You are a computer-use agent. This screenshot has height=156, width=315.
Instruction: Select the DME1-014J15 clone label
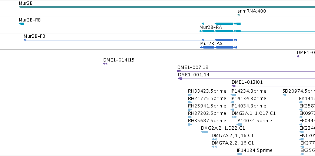point(119,60)
